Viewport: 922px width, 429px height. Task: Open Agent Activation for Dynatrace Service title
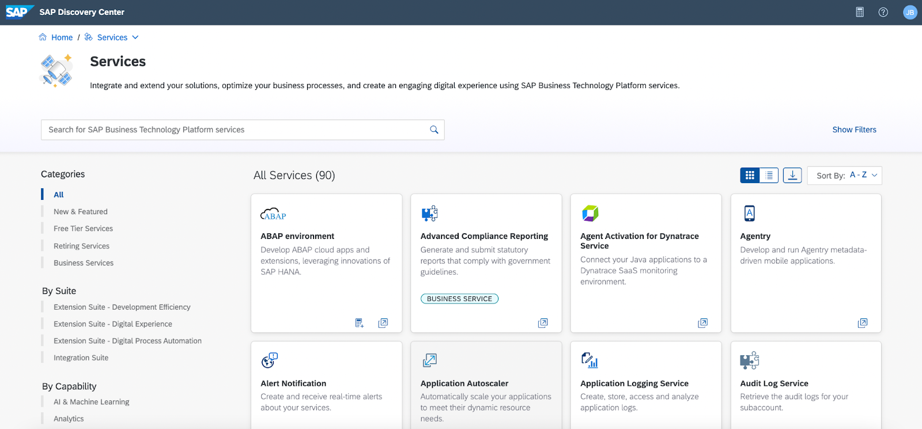click(x=640, y=241)
